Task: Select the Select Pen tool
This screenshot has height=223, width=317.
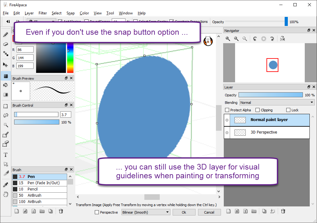Action: [6, 134]
